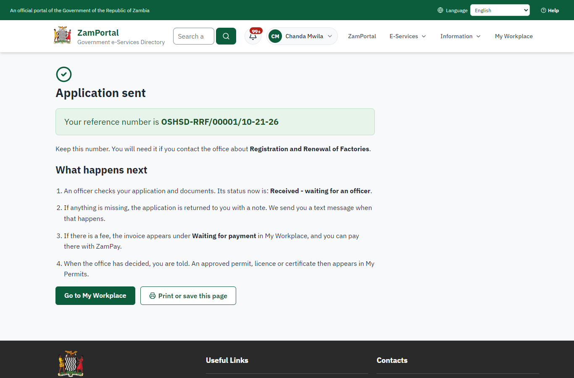This screenshot has width=574, height=378.
Task: Click Received - waiting for an officer status
Action: [320, 191]
